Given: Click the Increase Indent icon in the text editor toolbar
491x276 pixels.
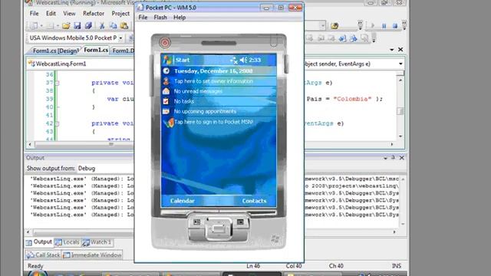Looking at the screenshot, I should click(354, 38).
